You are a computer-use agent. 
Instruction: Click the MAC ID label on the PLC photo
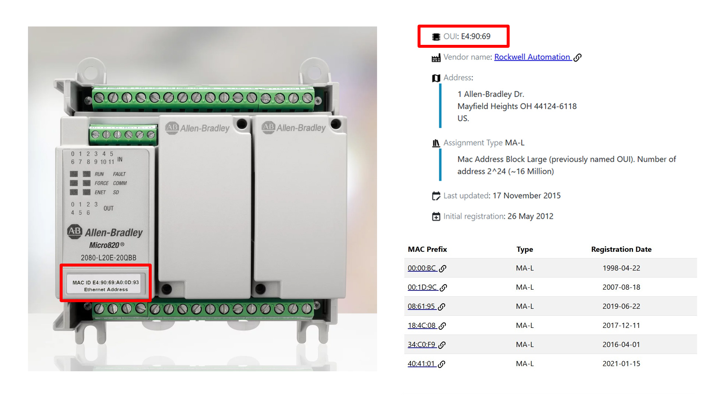106,283
